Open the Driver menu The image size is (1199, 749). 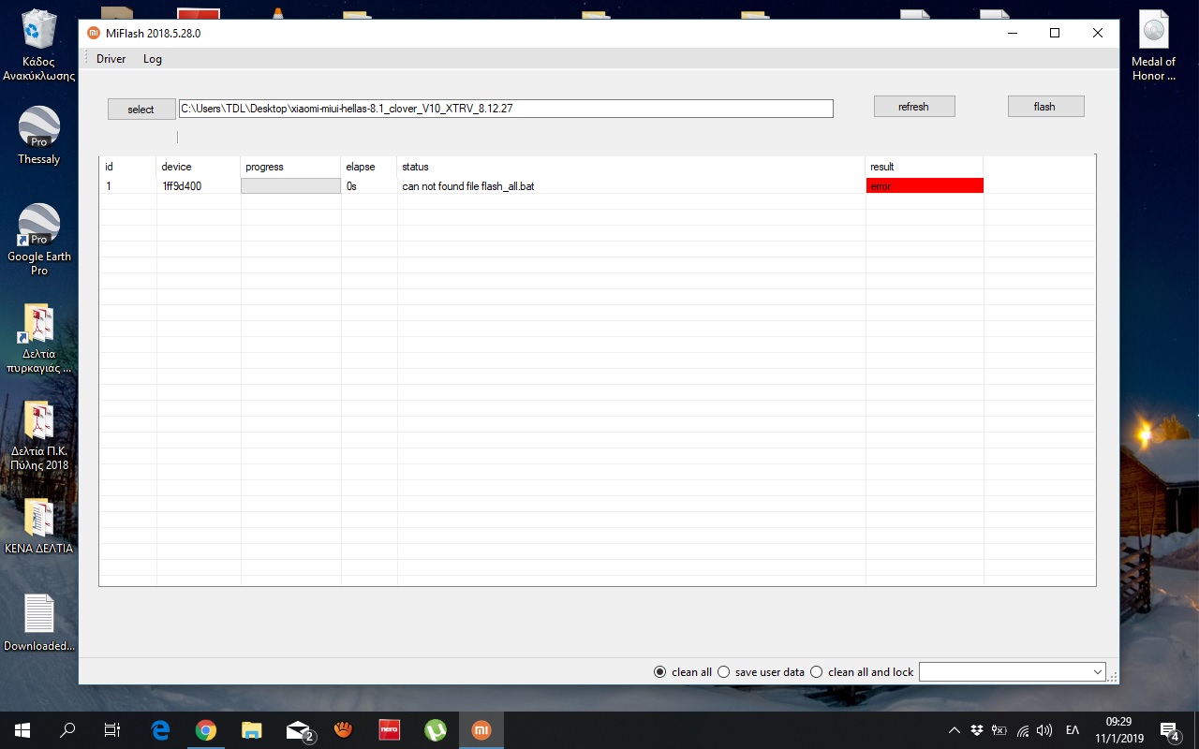[x=111, y=59]
